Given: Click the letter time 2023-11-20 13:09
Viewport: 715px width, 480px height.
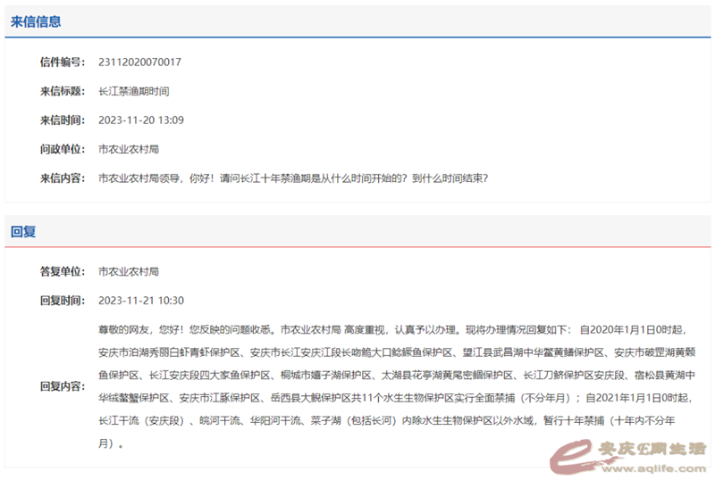Looking at the screenshot, I should [141, 120].
